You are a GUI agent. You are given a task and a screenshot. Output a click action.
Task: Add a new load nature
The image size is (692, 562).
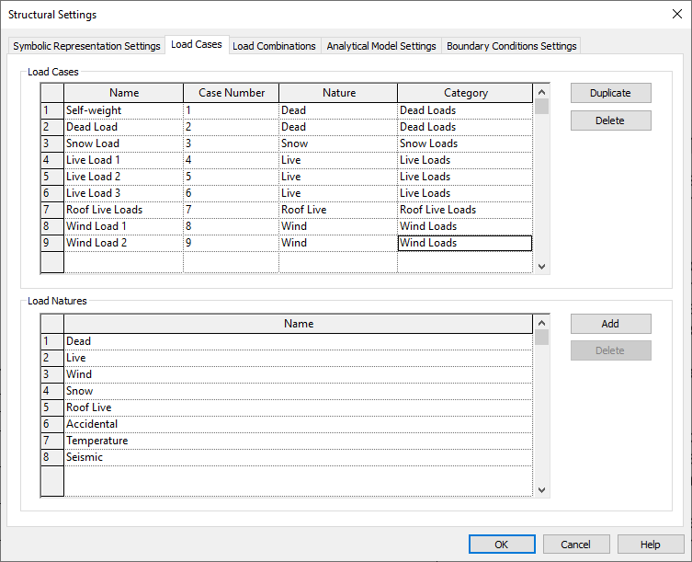coord(610,324)
